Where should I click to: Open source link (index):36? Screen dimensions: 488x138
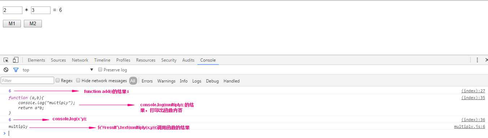coord(473,120)
